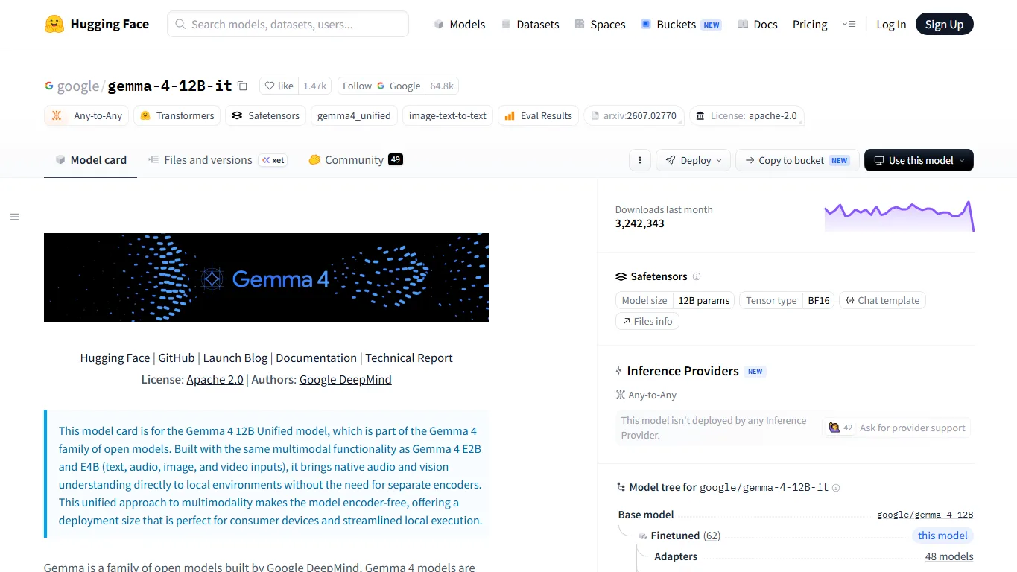Click the Gemma 4 banner image
This screenshot has height=572, width=1017.
266,277
